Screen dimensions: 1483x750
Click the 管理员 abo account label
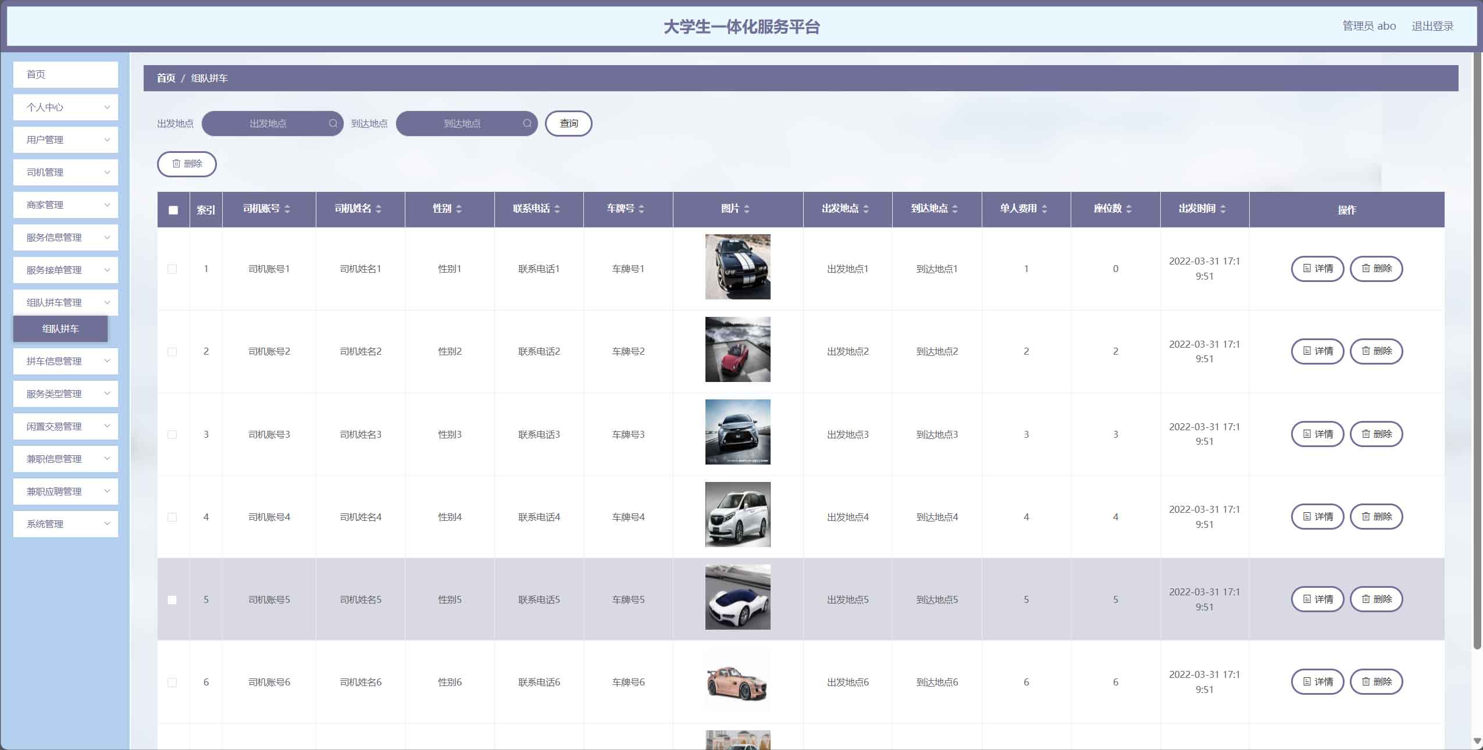tap(1369, 26)
